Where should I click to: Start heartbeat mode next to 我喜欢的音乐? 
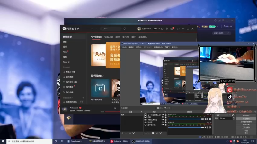point(82,102)
